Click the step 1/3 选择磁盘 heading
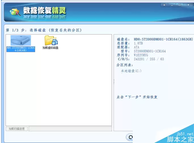Image resolution: width=194 pixels, height=143 pixels. pyautogui.click(x=44, y=30)
